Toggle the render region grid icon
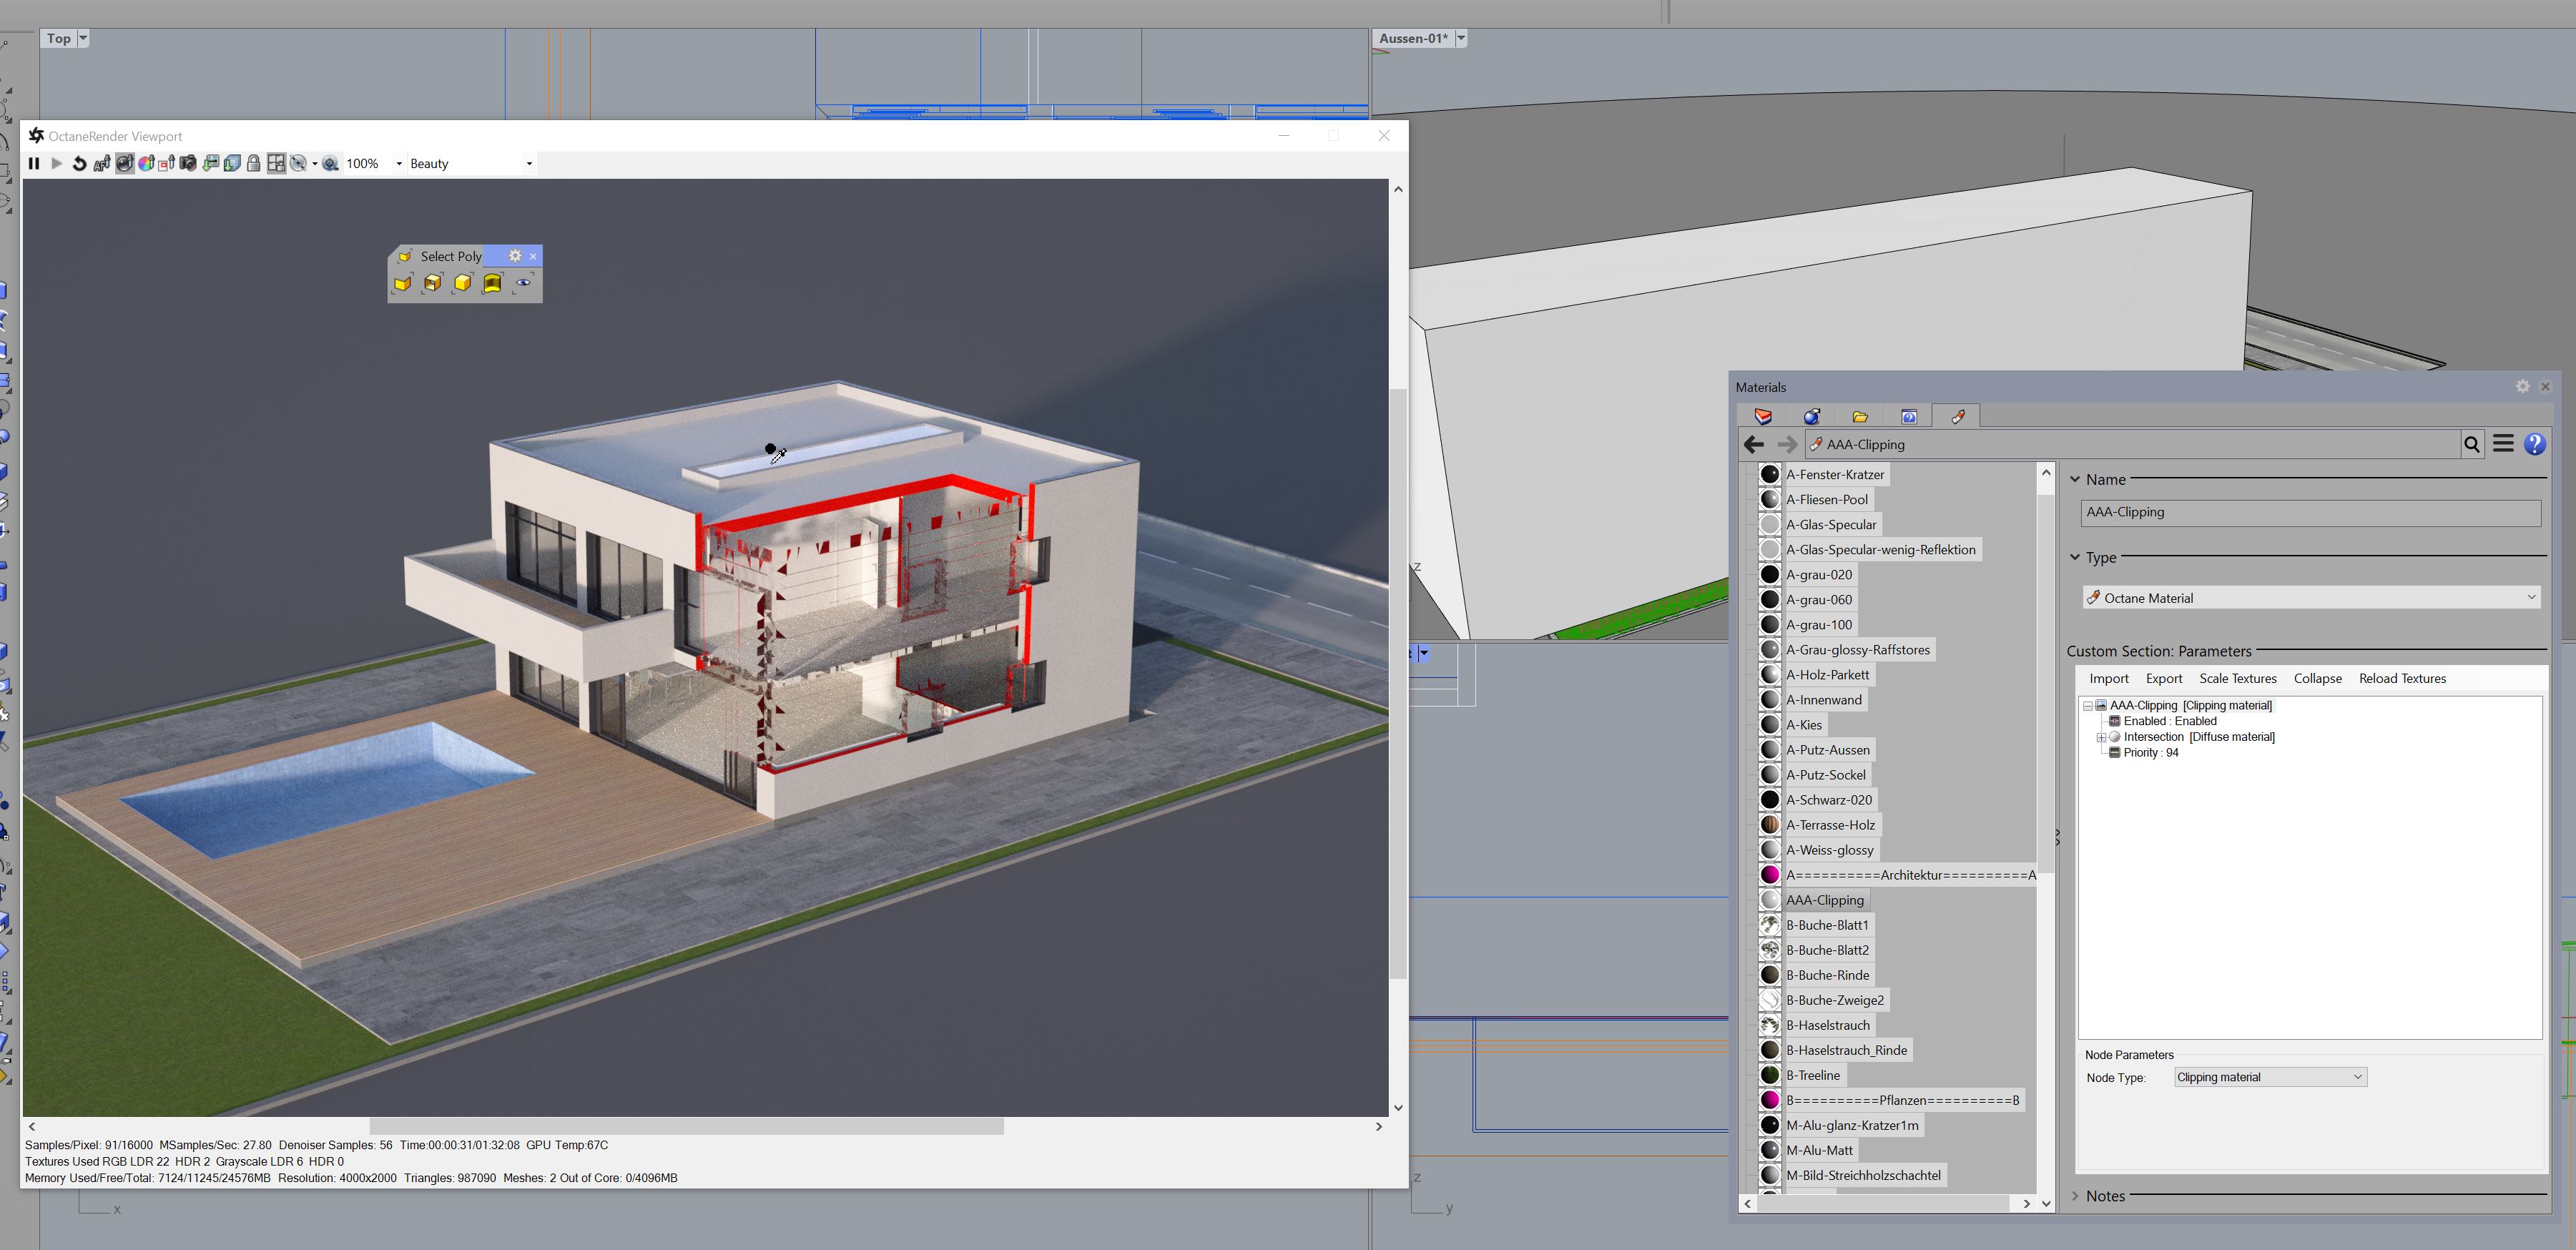The height and width of the screenshot is (1250, 2576). click(276, 164)
